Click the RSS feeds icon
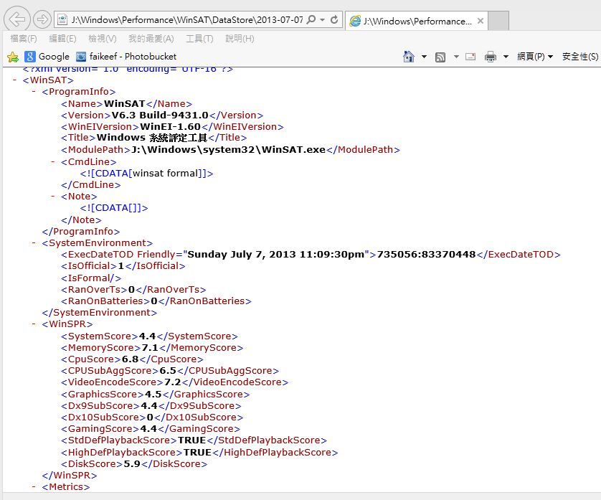Screen dimensions: 601x500 click(440, 57)
